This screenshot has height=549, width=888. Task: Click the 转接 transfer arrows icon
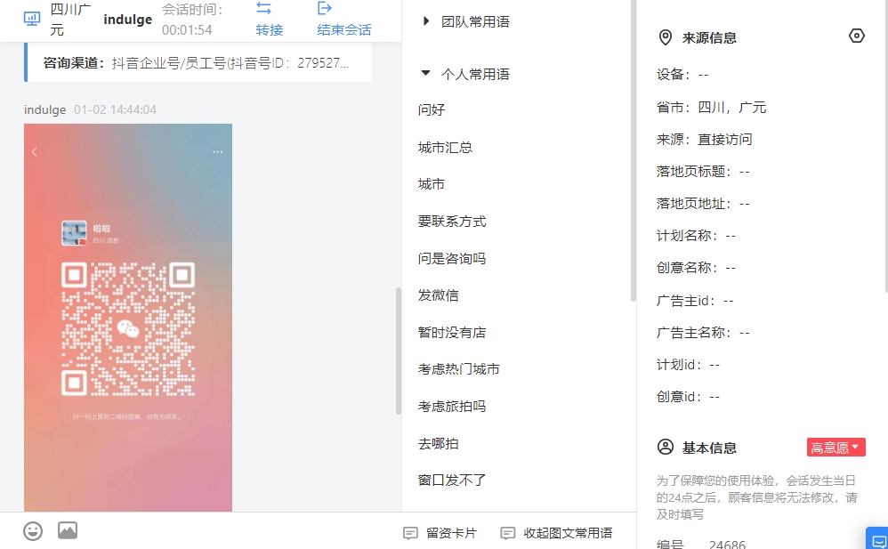pos(264,8)
